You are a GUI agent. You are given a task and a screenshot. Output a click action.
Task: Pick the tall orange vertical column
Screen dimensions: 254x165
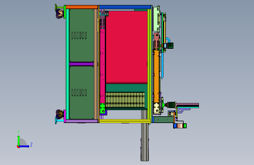156,76
